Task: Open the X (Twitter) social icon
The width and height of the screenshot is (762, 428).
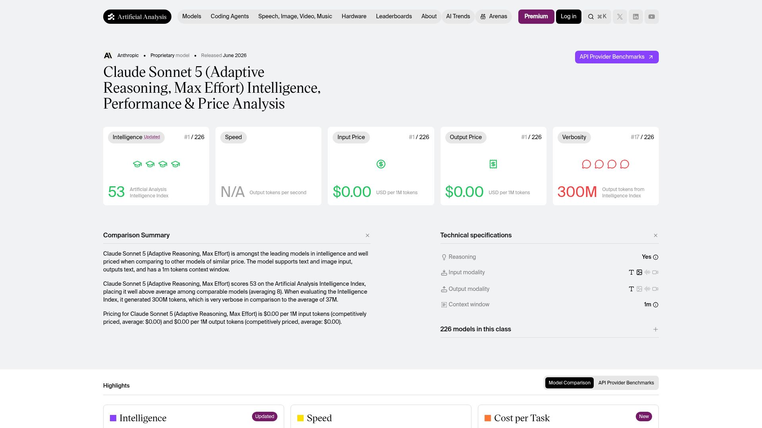Action: pos(620,17)
